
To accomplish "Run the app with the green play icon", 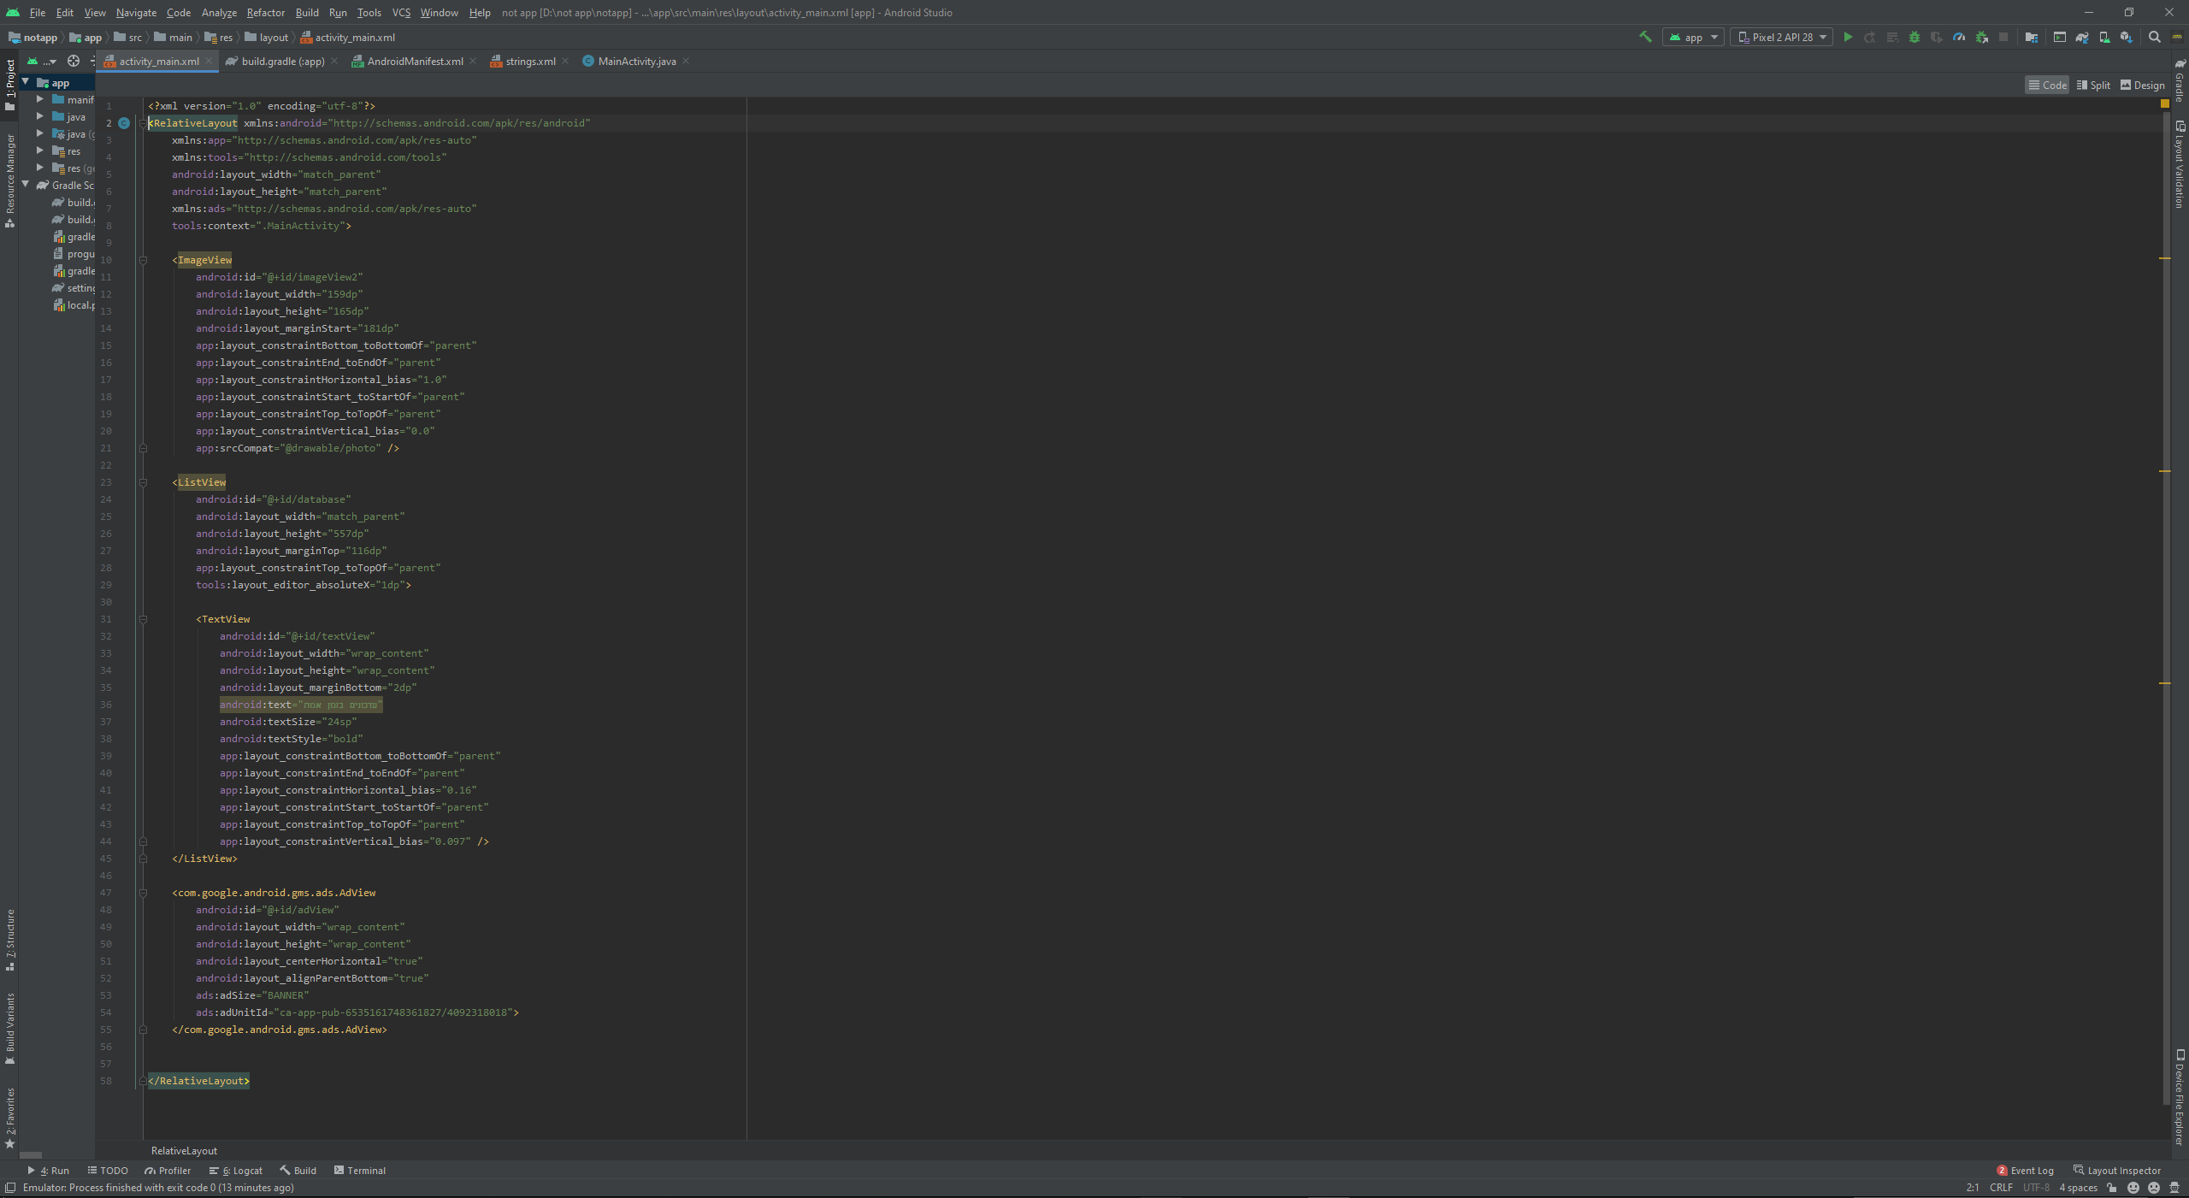I will coord(1848,37).
